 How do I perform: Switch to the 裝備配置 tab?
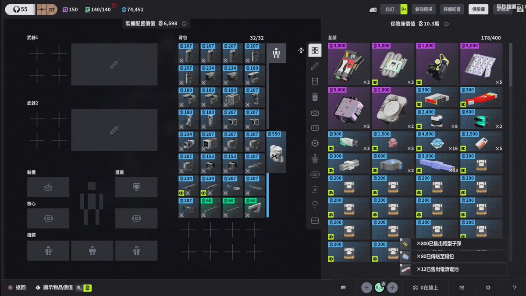452,9
